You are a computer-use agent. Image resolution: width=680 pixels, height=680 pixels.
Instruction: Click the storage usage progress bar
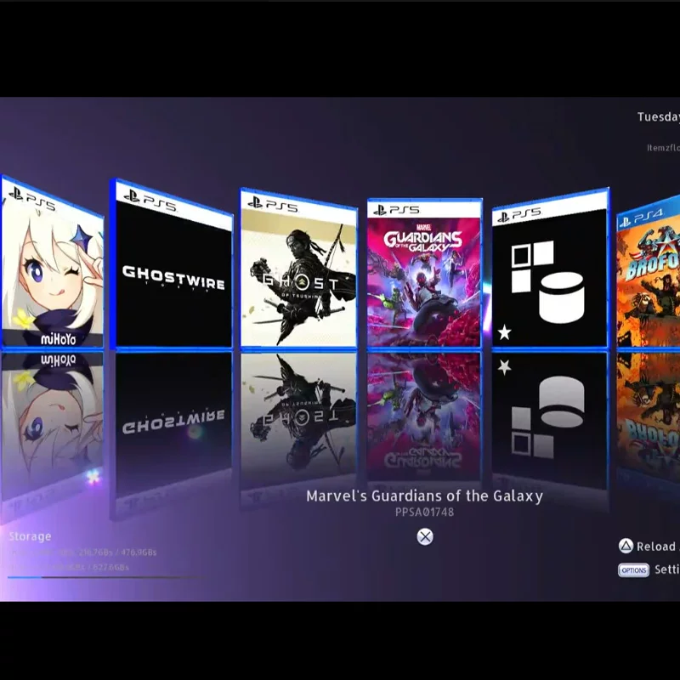[106, 577]
